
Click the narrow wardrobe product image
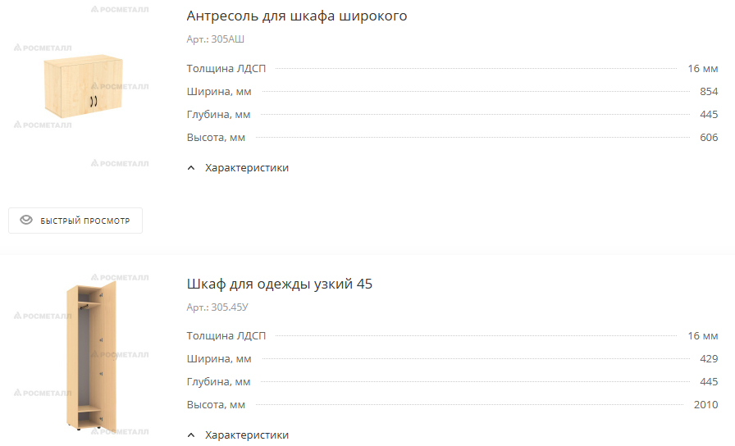[x=91, y=356]
